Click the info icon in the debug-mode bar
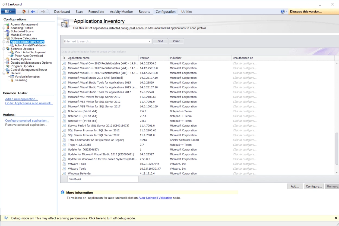 (x=6, y=218)
